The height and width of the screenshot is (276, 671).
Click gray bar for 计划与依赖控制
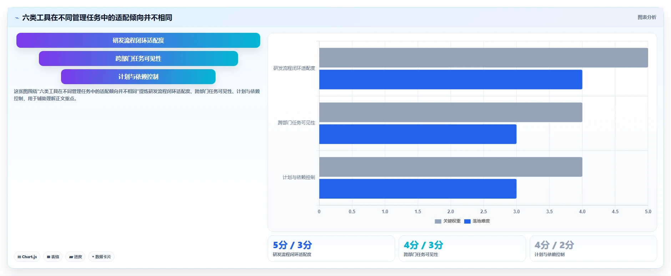pyautogui.click(x=450, y=167)
